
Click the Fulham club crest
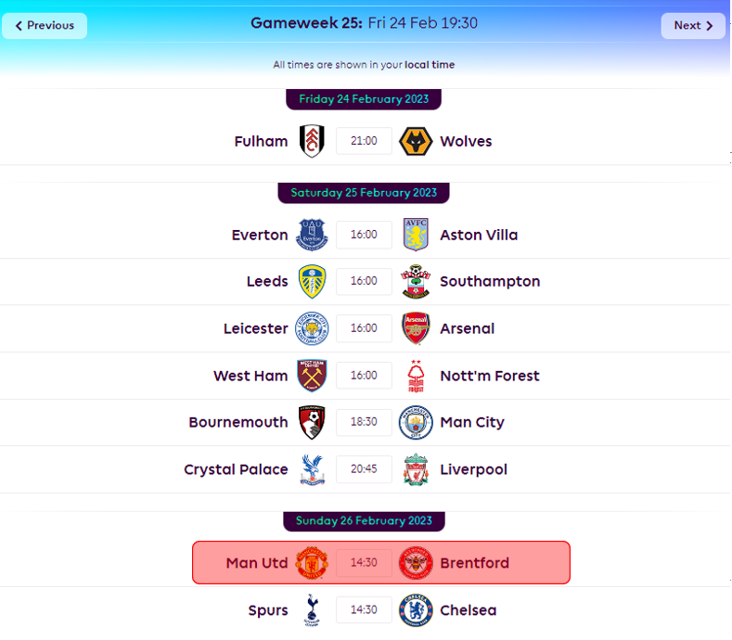click(x=312, y=141)
